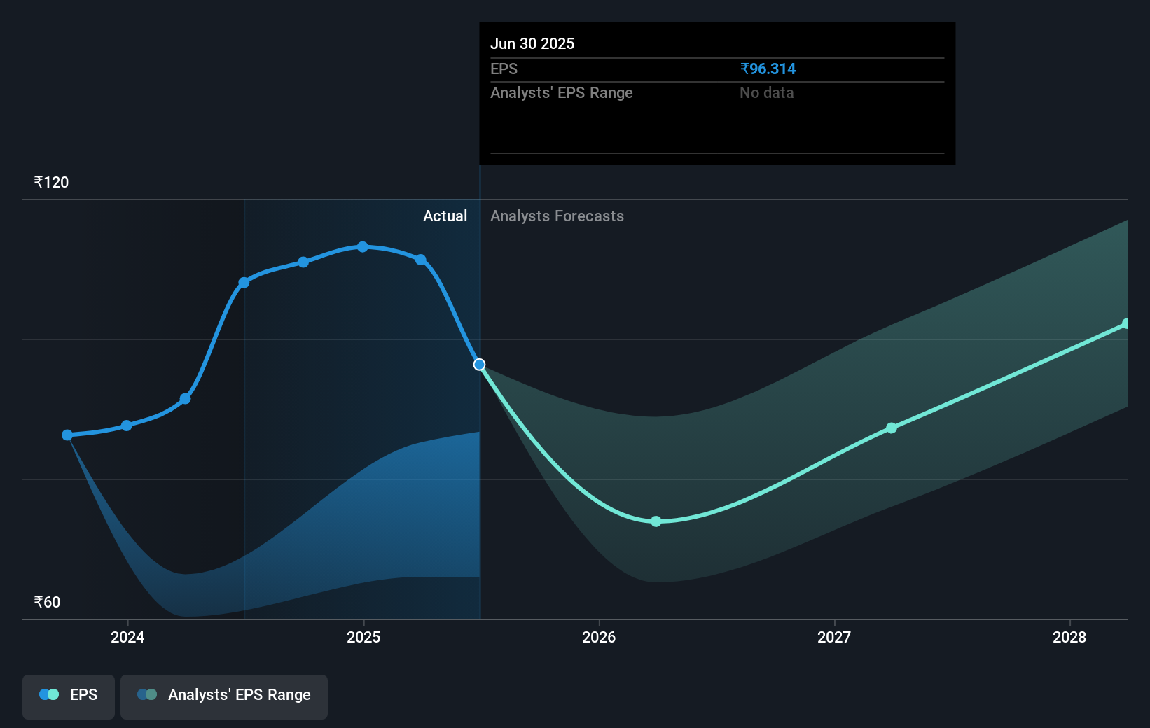This screenshot has width=1150, height=728.
Task: Click the EPS point at start of highlighted range
Action: coord(244,283)
